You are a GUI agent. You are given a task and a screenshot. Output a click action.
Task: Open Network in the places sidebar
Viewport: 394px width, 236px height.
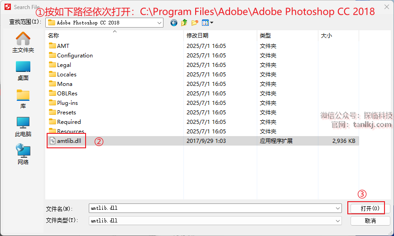(23, 154)
